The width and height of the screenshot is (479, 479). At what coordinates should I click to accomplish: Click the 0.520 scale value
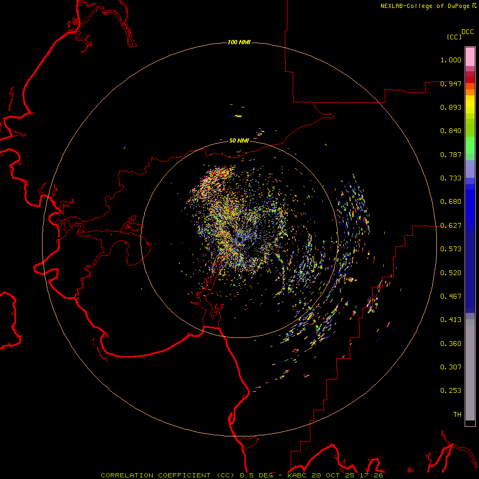pyautogui.click(x=451, y=273)
